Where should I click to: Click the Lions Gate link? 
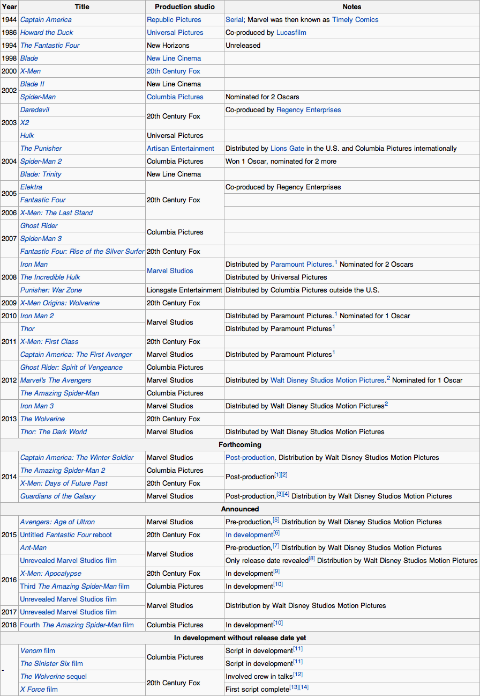[x=286, y=149]
